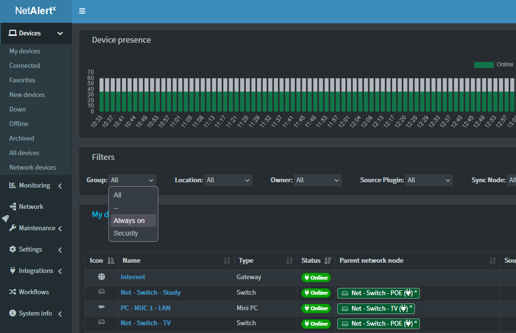Sort the table by the Icon column

tap(111, 261)
